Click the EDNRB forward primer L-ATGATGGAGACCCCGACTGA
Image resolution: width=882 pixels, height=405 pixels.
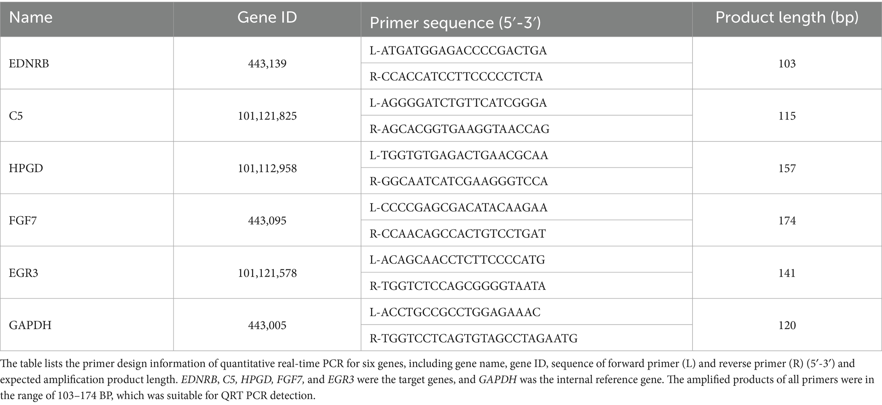click(x=458, y=51)
